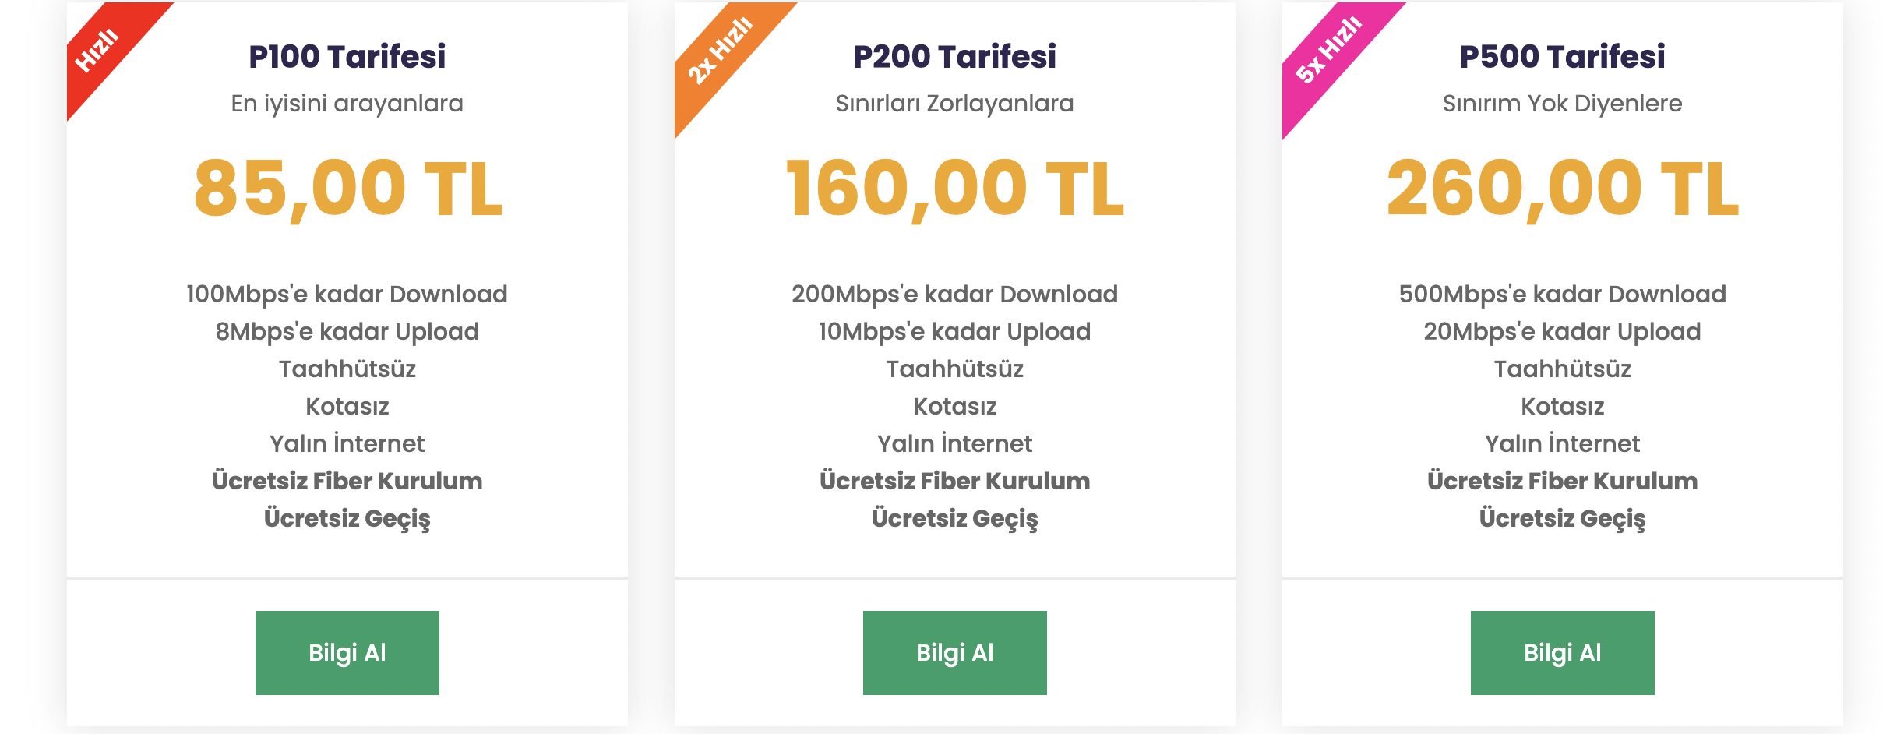This screenshot has width=1904, height=734.
Task: Click Bilgi Al button under P100 Tarifesi
Action: 347,652
